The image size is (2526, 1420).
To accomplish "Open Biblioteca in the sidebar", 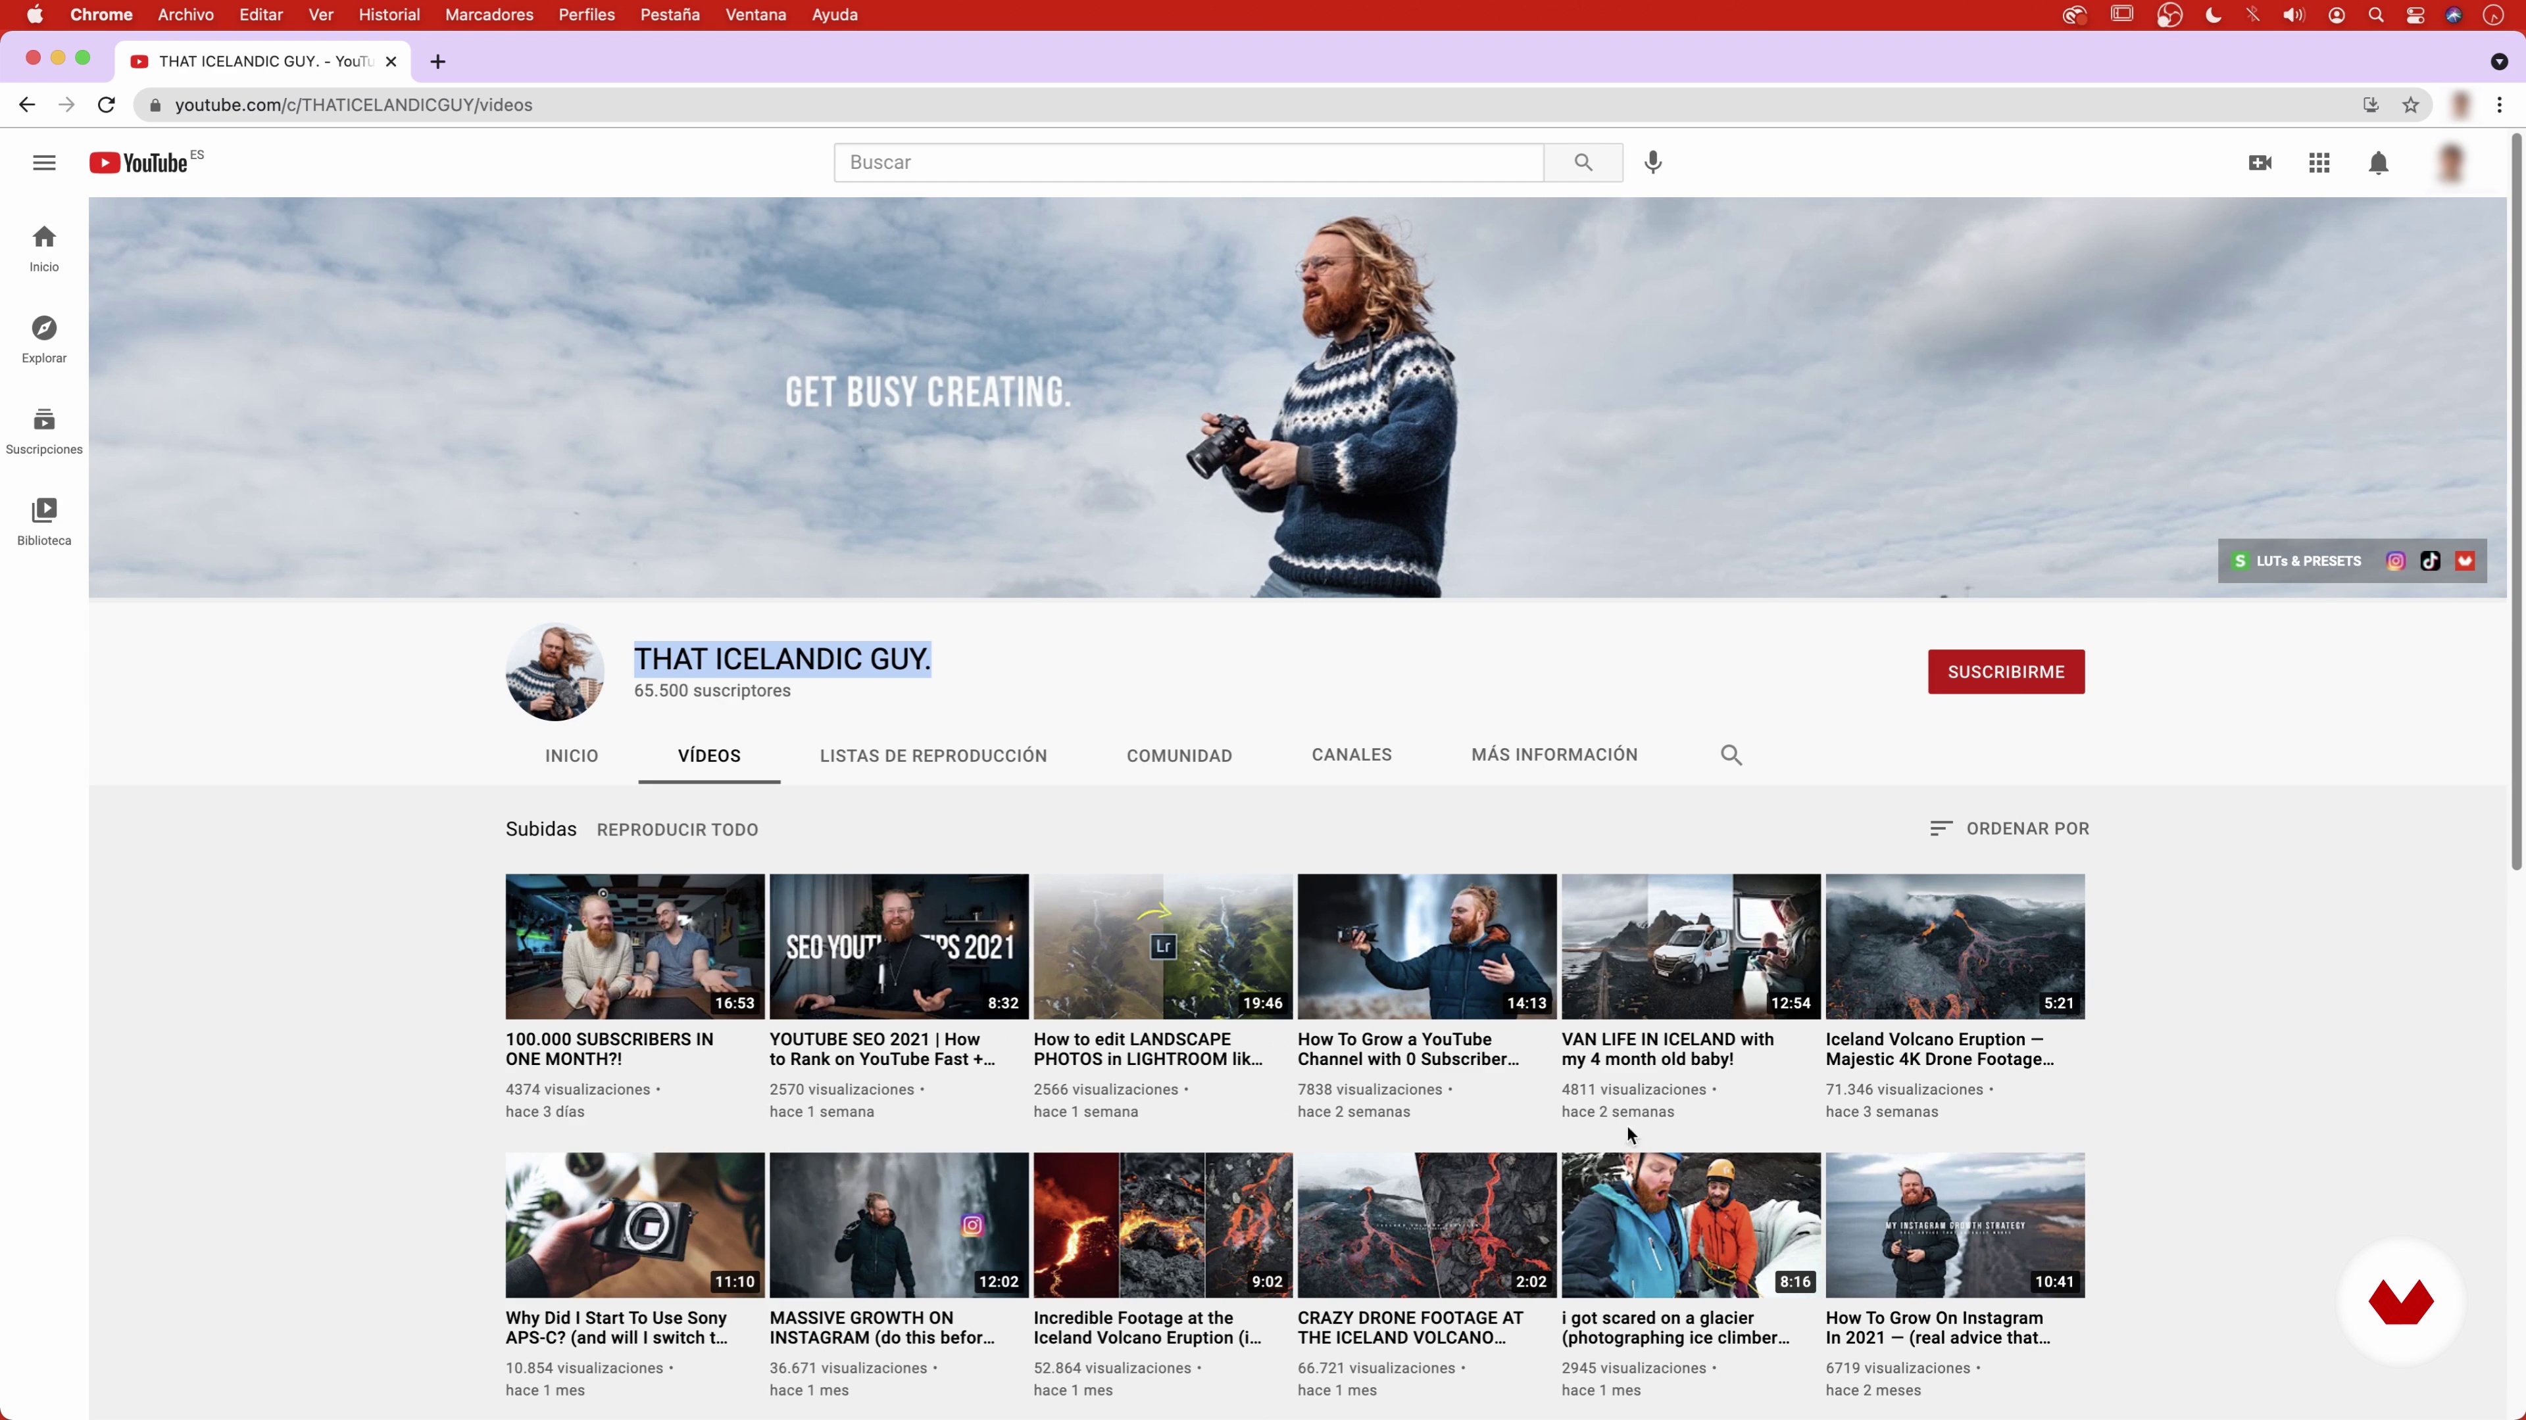I will pyautogui.click(x=44, y=523).
